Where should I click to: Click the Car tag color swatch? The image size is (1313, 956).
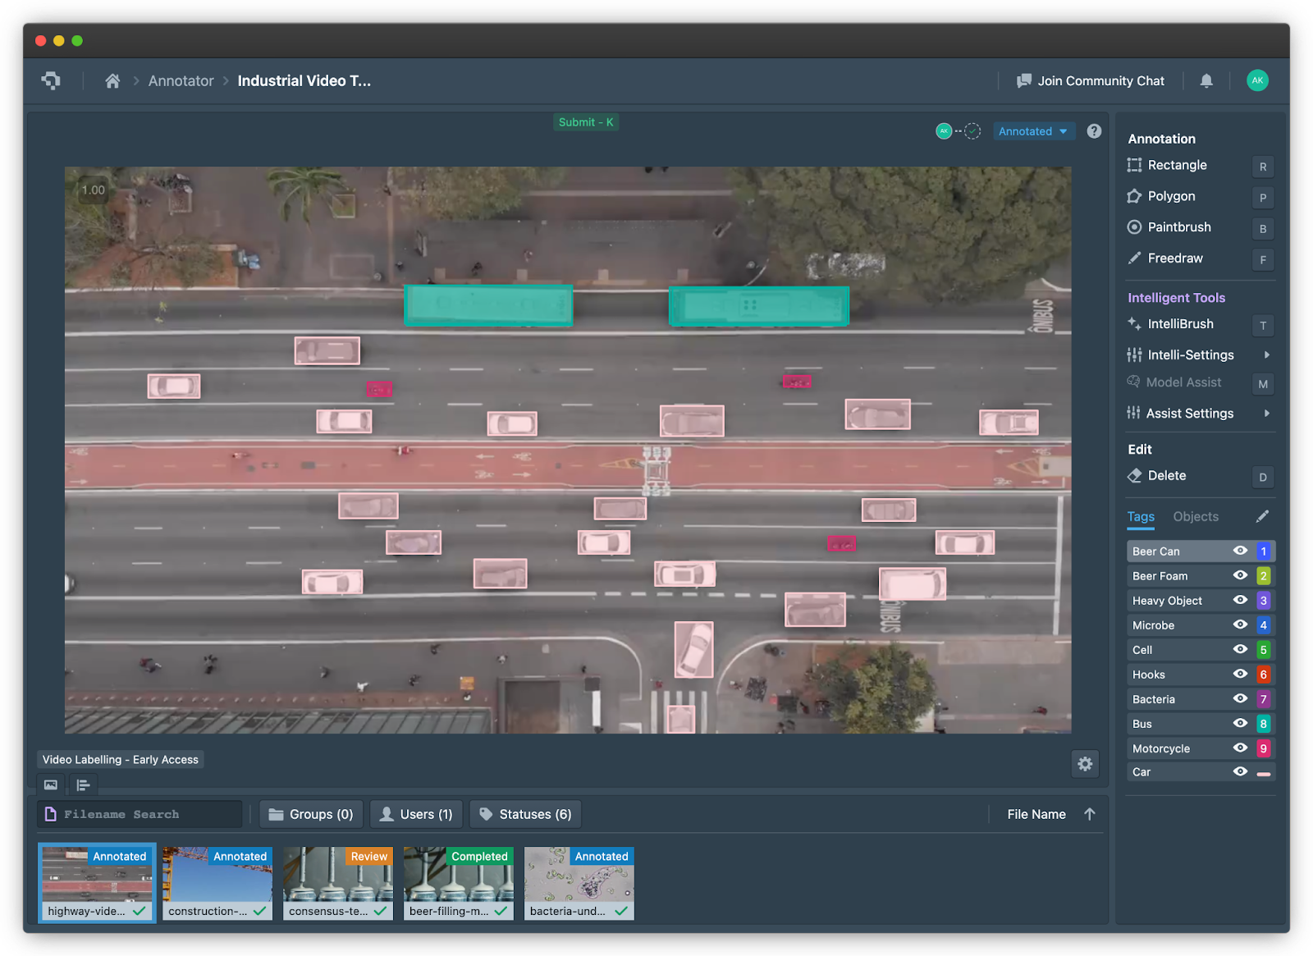click(1263, 771)
